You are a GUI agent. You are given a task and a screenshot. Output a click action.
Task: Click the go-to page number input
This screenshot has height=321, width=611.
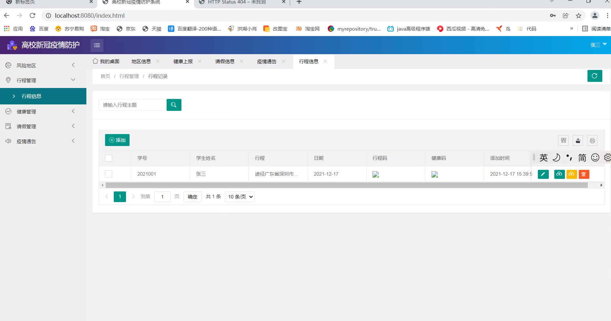tap(162, 197)
